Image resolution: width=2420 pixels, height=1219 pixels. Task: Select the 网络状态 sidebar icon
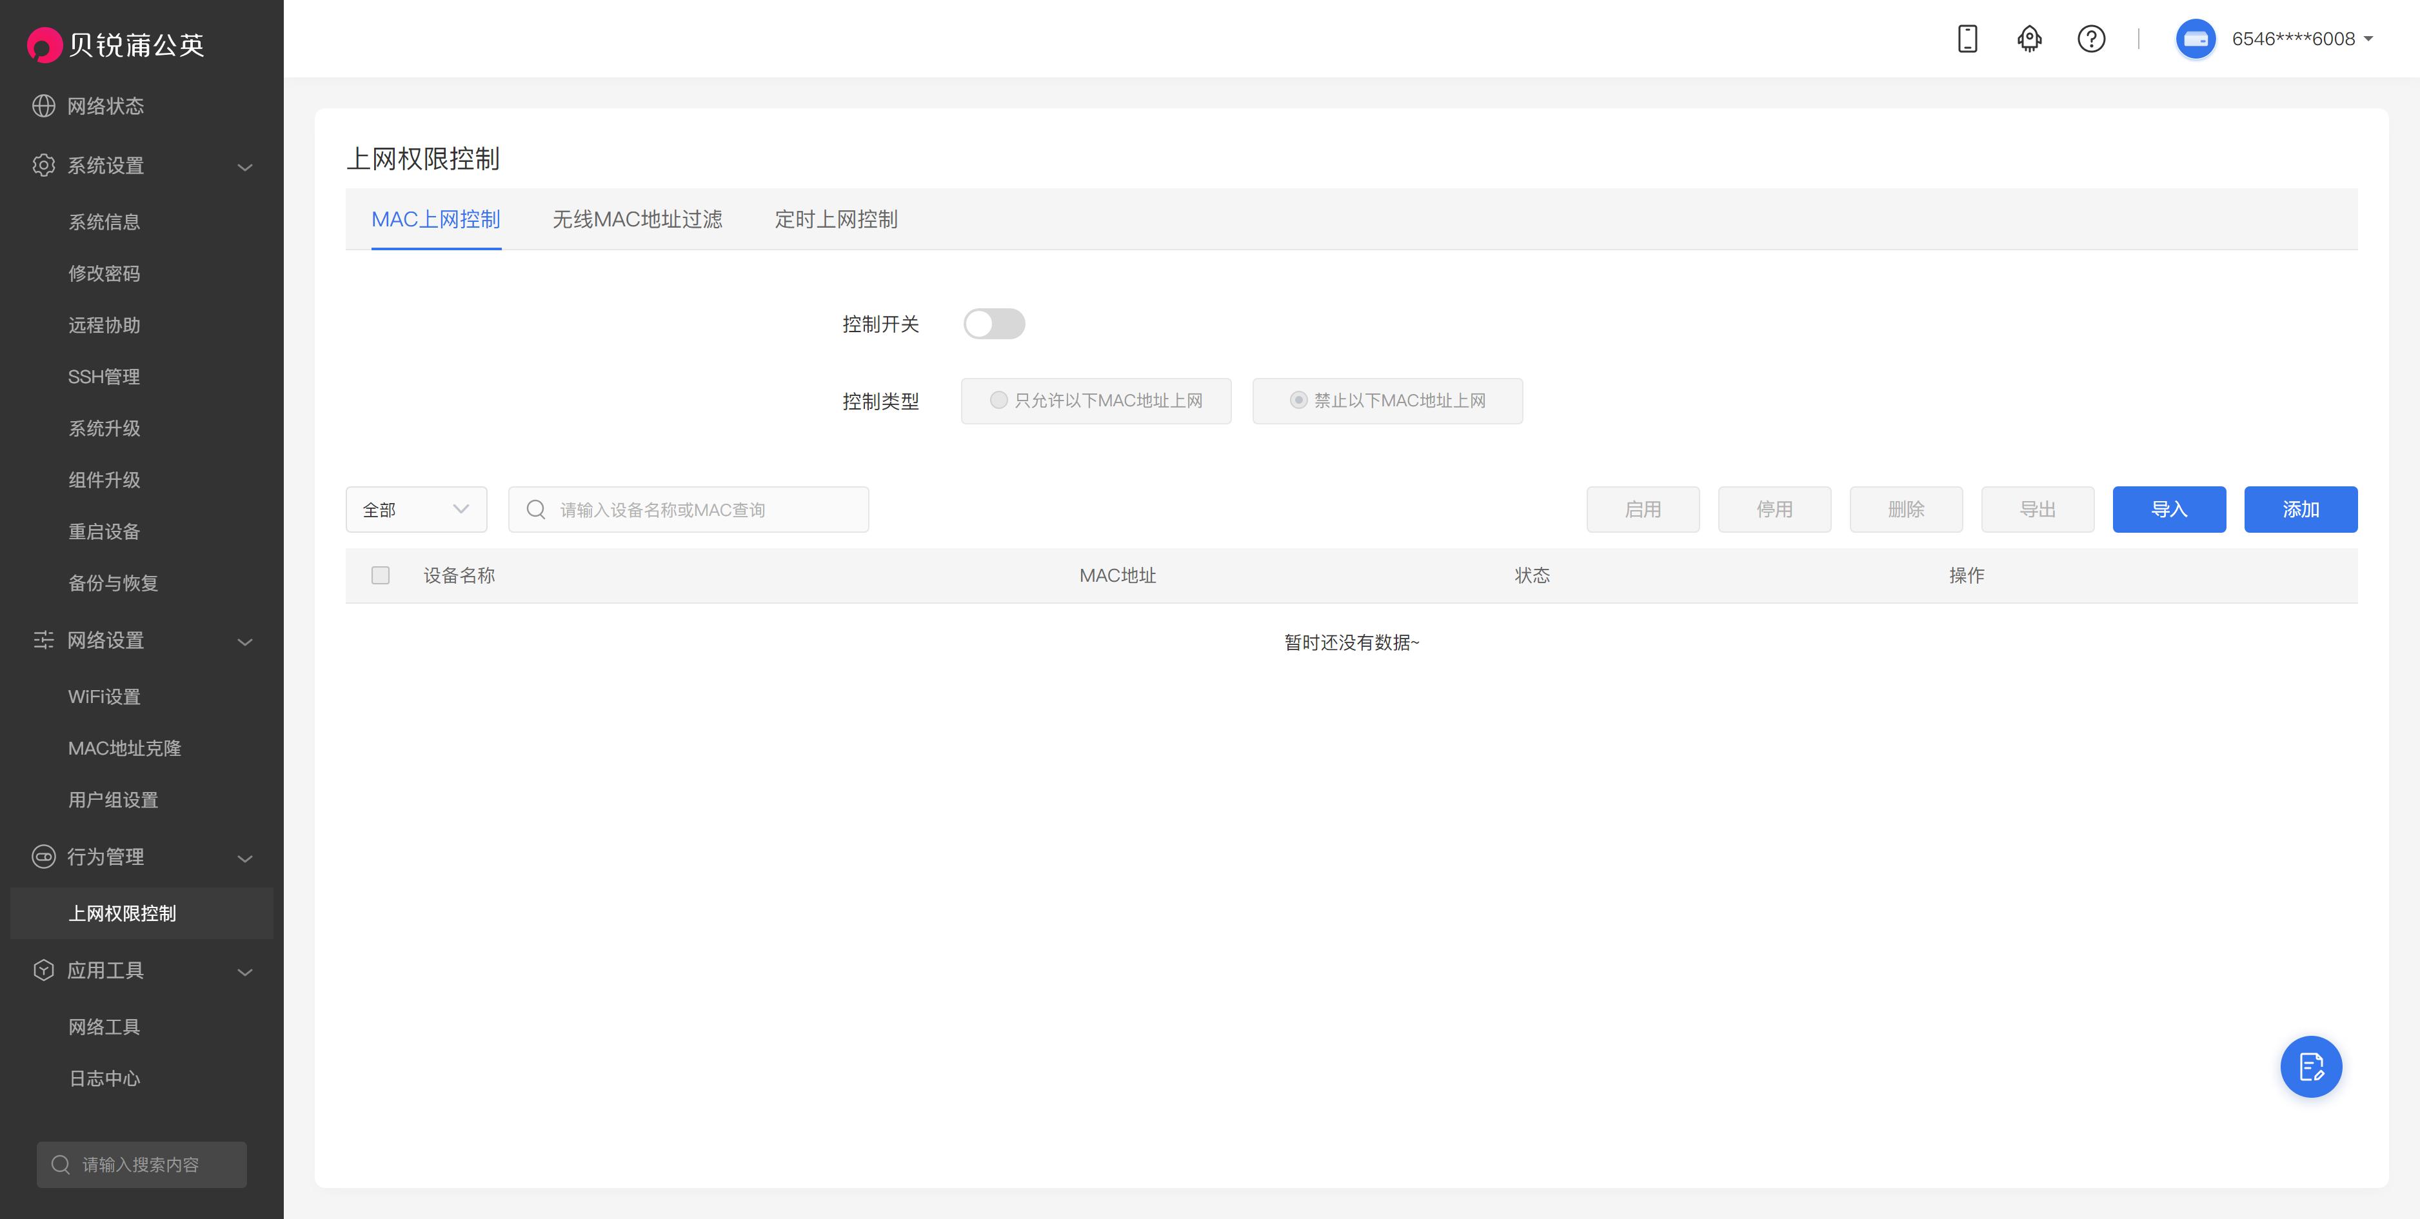point(43,106)
